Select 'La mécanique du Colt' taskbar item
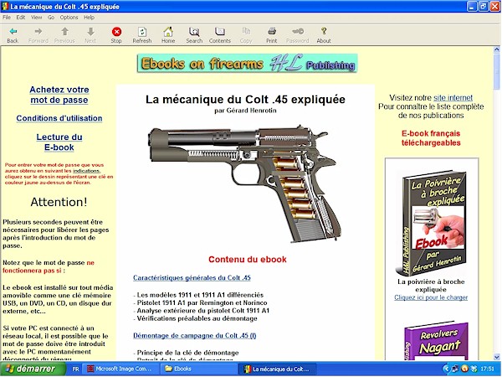 click(277, 369)
